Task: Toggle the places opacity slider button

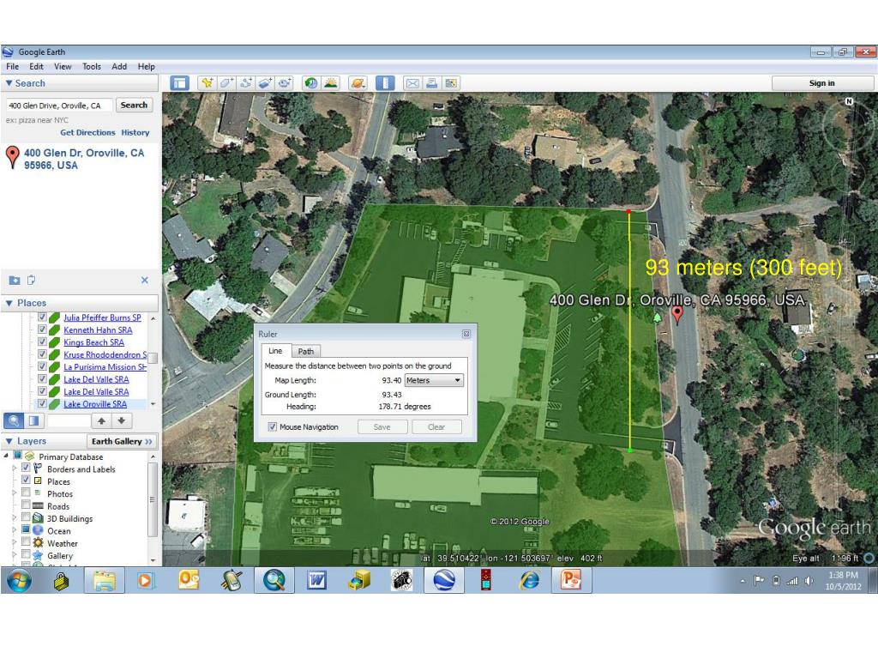Action: [x=33, y=420]
